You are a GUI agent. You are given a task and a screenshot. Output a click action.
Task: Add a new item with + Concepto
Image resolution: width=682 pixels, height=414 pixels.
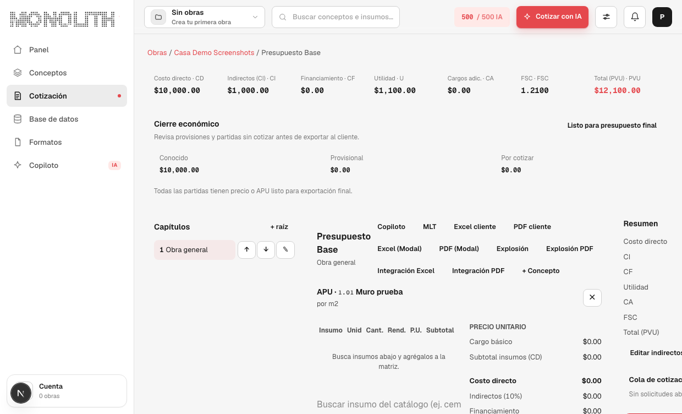541,271
